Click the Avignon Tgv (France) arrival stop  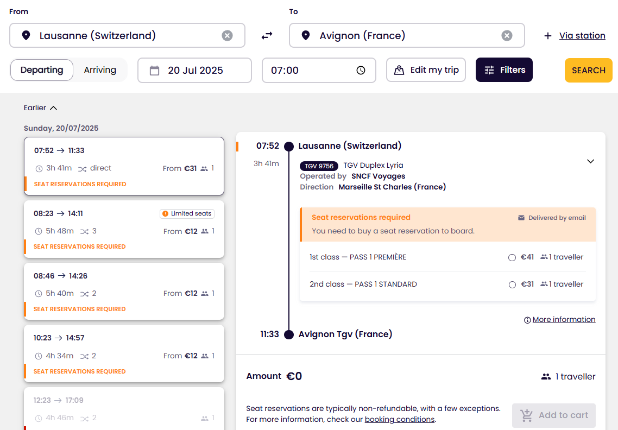[x=345, y=334]
